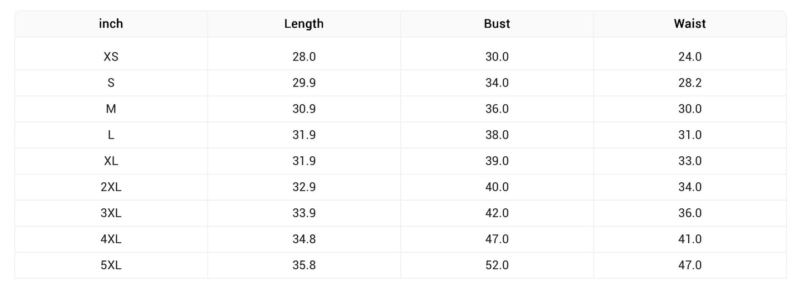Click the XS length value 28.0
The height and width of the screenshot is (287, 800).
tap(304, 57)
